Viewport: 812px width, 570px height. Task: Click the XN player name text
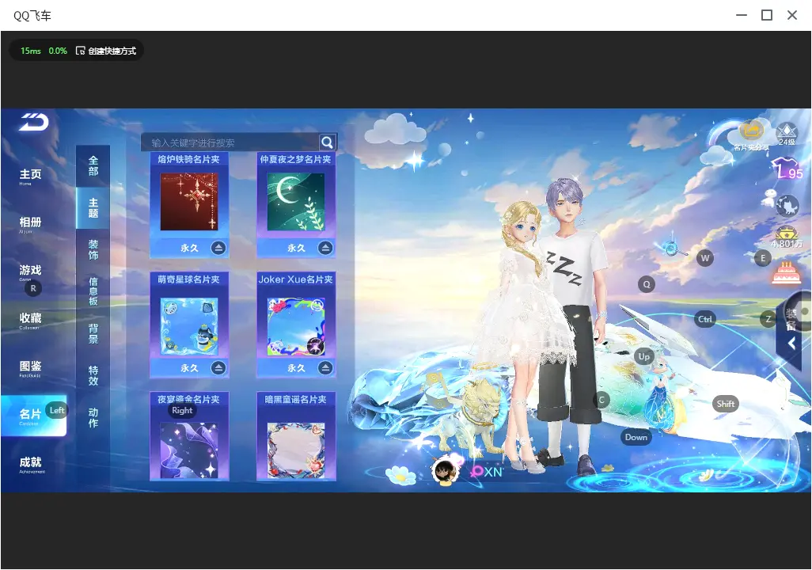tap(492, 472)
